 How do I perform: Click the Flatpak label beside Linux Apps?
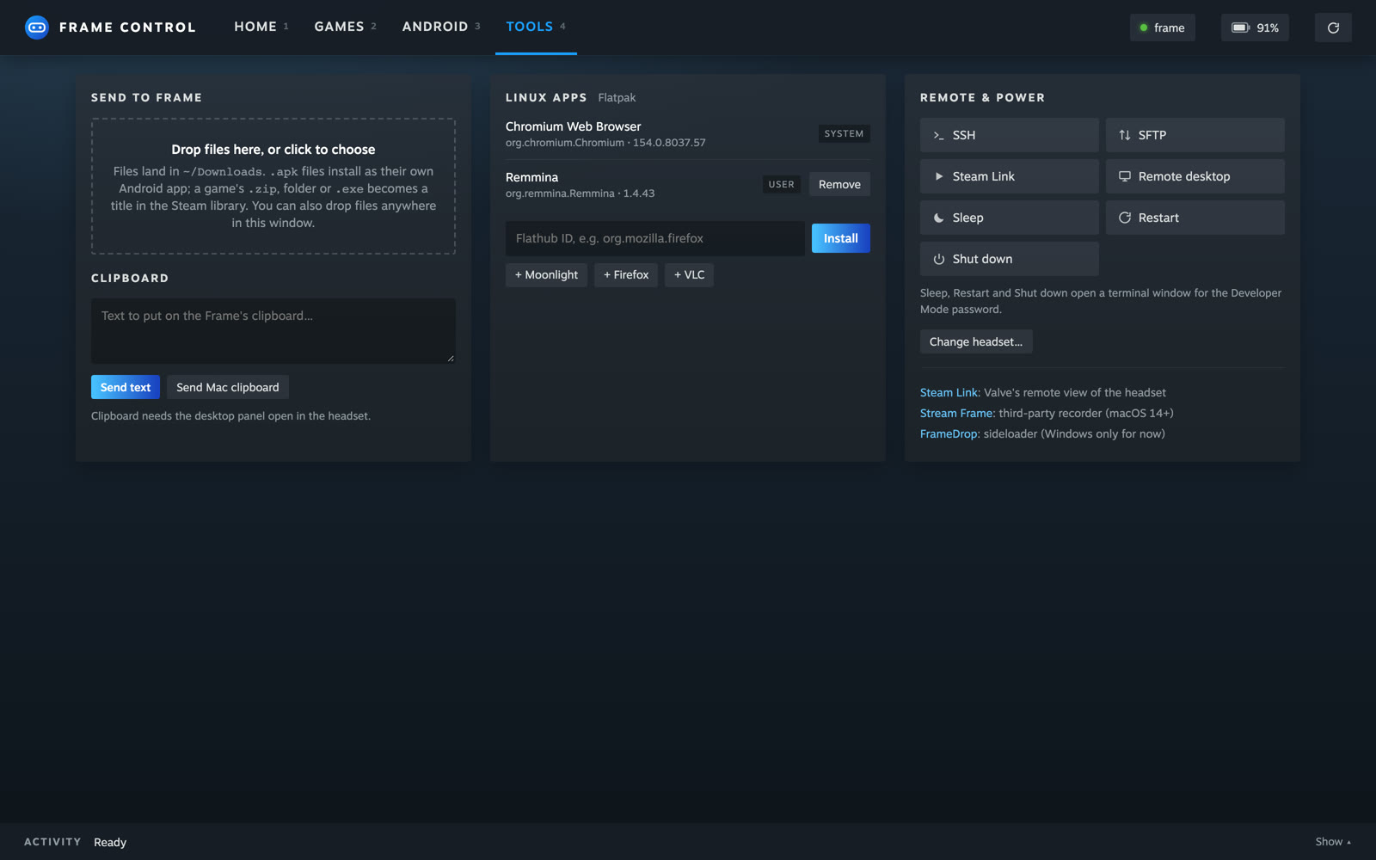click(x=617, y=98)
